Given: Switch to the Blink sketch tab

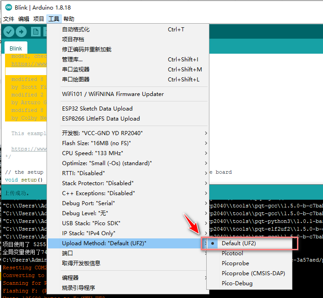Looking at the screenshot, I should pyautogui.click(x=16, y=48).
